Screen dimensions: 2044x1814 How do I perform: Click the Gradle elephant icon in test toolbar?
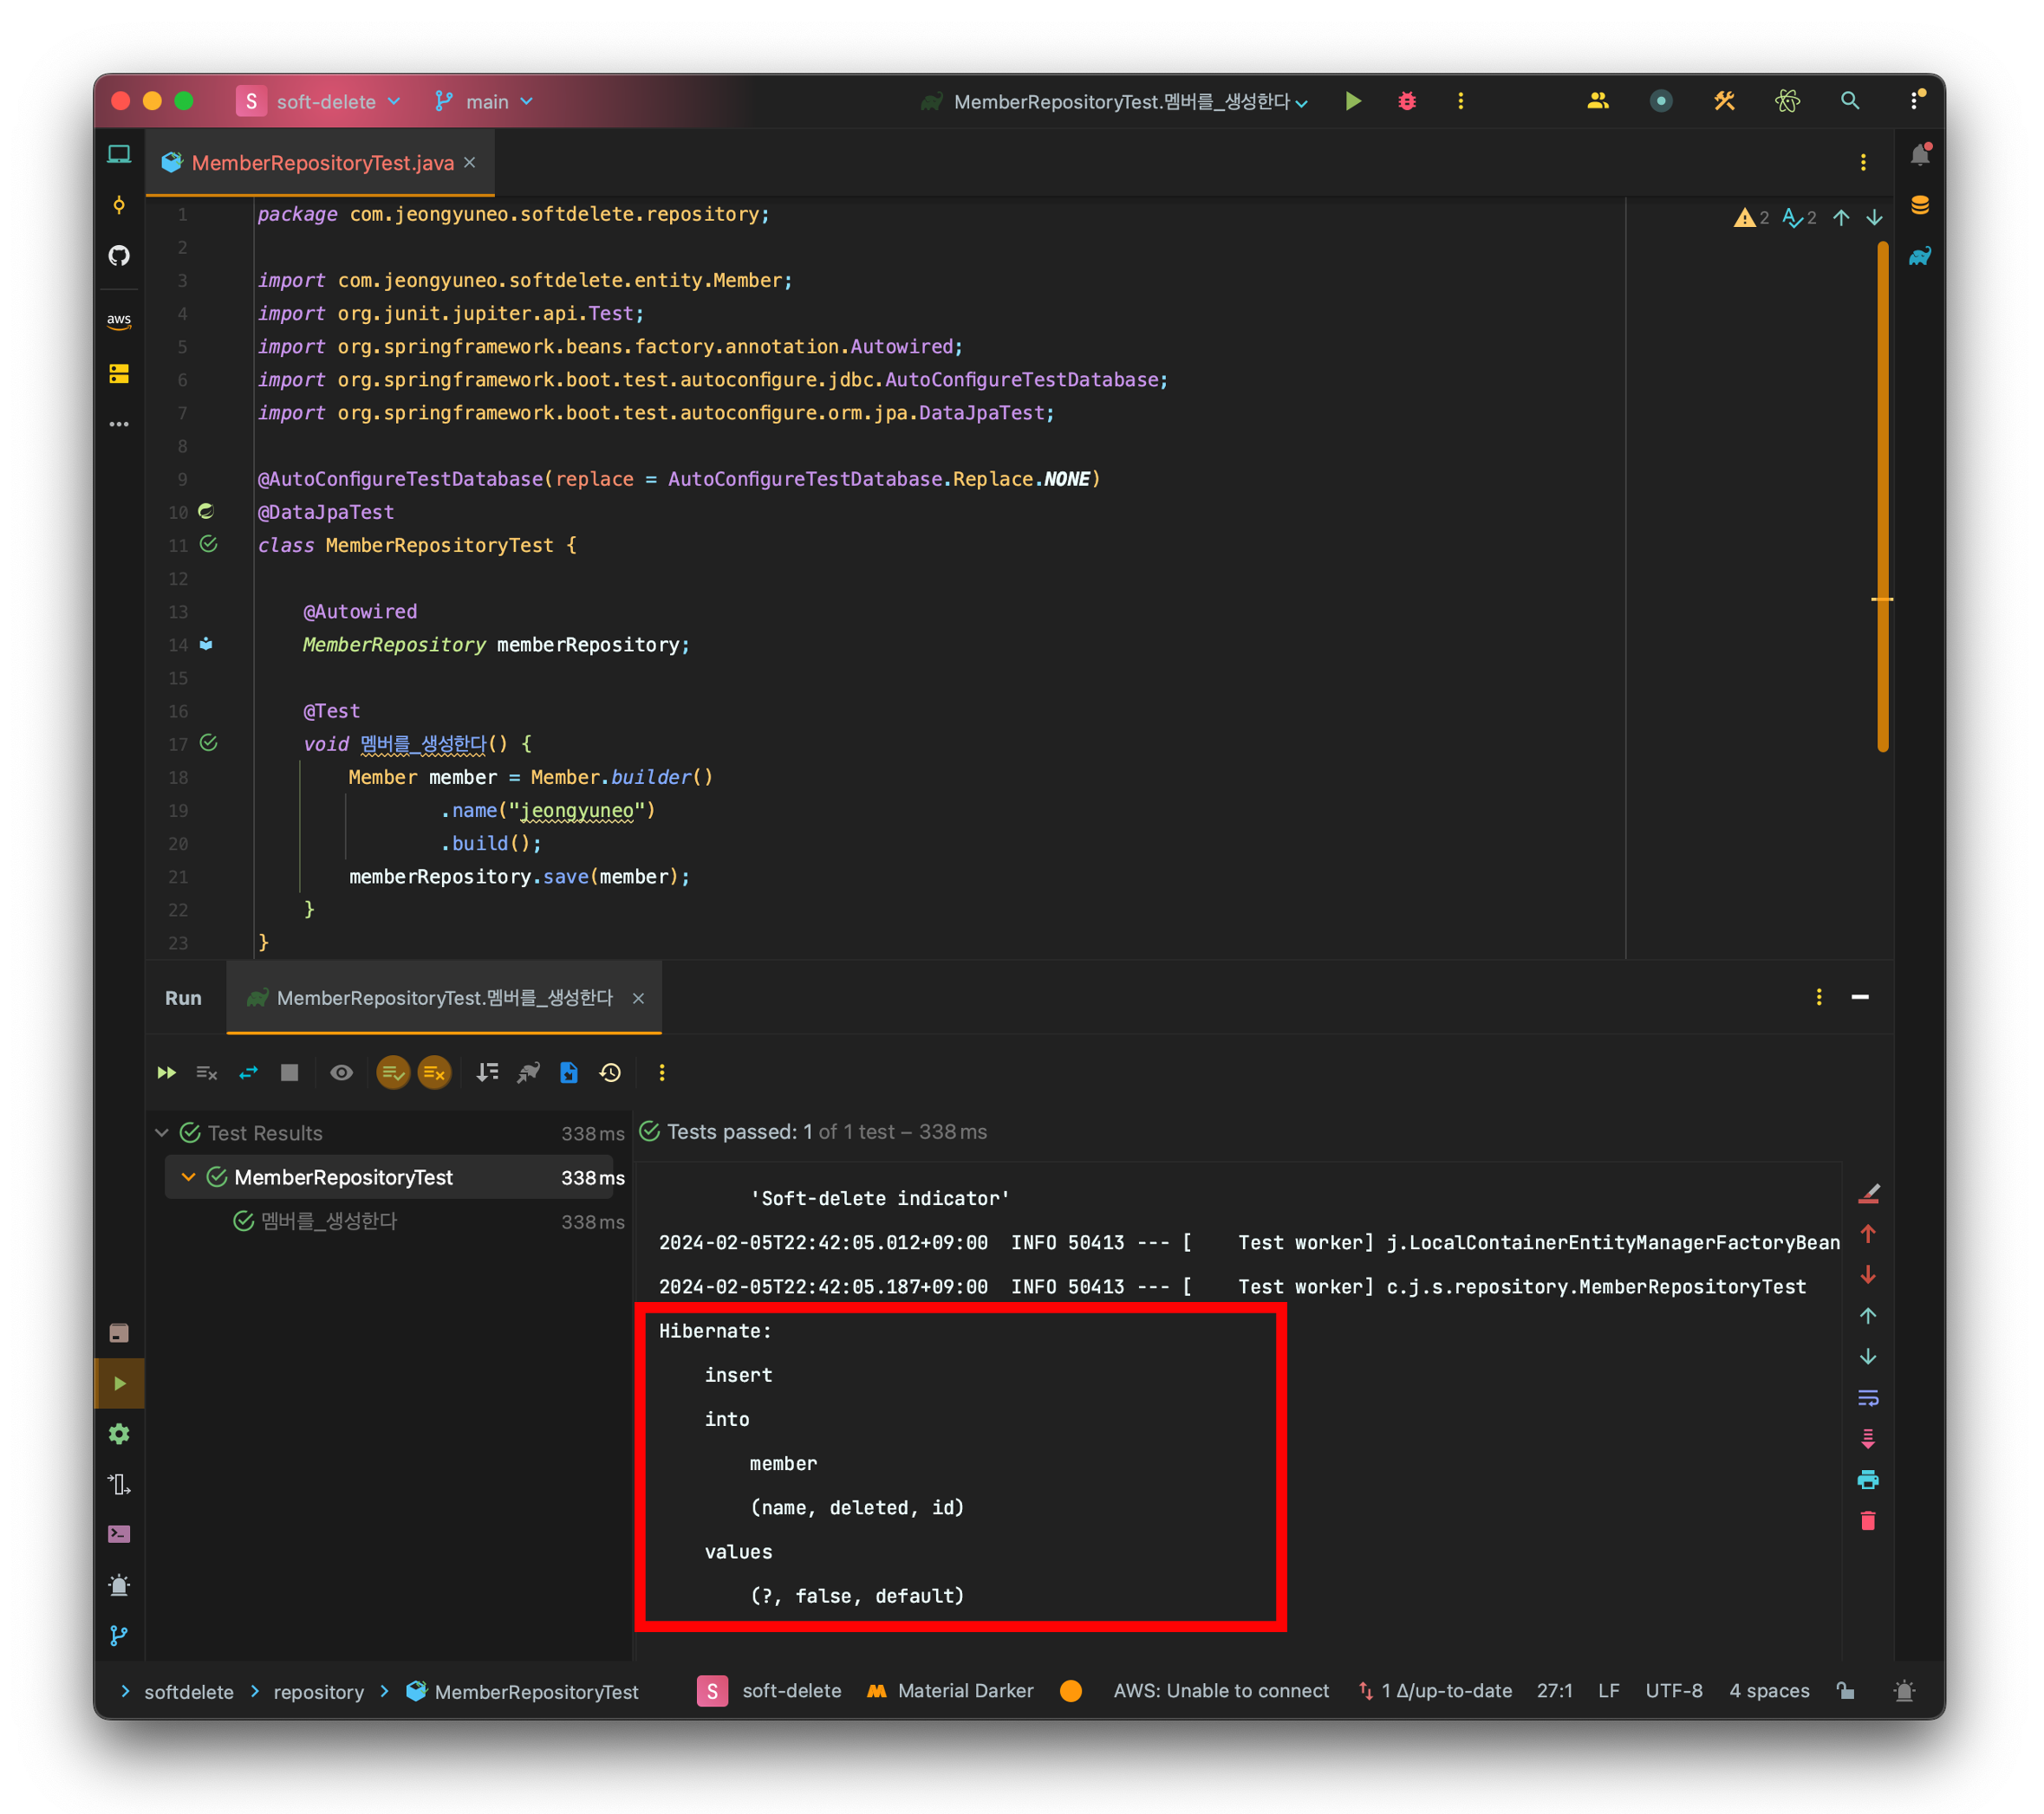[x=528, y=1072]
